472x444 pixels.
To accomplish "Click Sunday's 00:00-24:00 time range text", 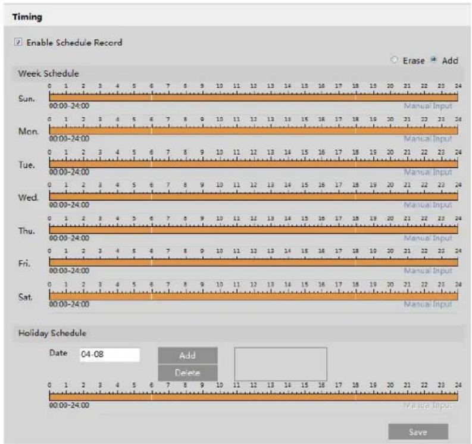I will point(69,106).
